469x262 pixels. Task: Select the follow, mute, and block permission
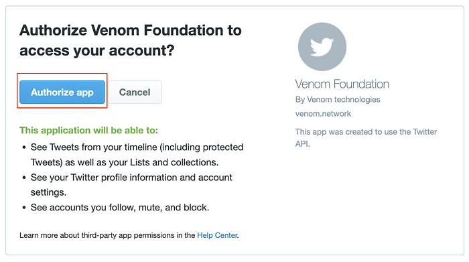pyautogui.click(x=120, y=207)
